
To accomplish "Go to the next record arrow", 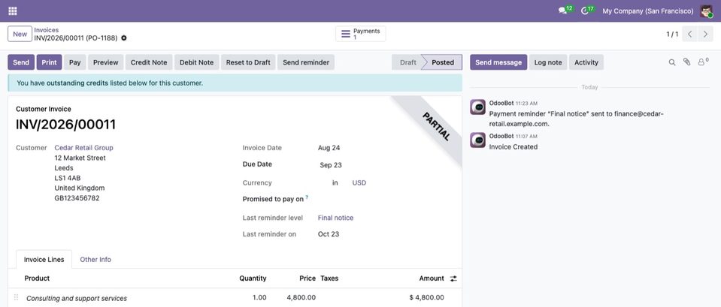I will click(x=705, y=34).
